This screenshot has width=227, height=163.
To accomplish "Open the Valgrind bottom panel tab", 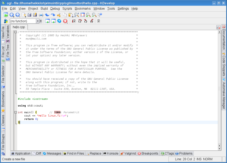I will pos(128,154).
